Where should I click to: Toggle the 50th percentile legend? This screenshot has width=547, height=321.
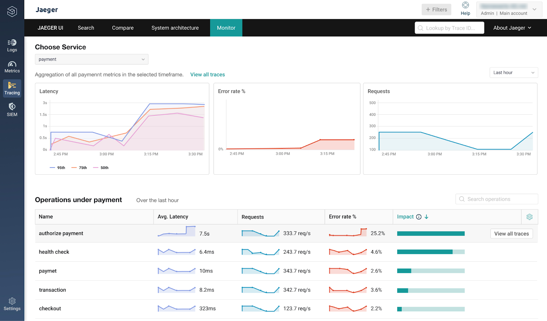101,168
